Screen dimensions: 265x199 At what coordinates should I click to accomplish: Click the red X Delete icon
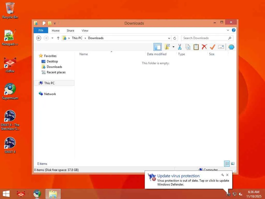(204, 47)
